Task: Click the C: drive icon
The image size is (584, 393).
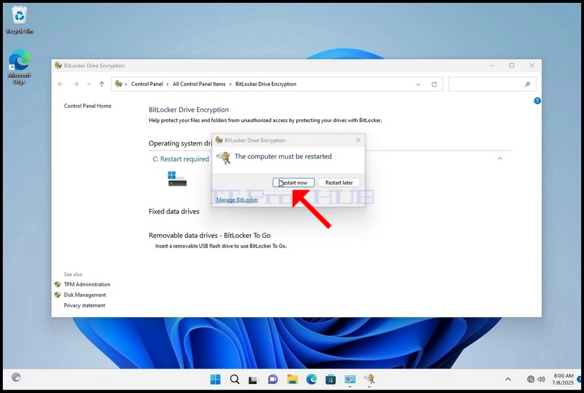Action: [177, 179]
